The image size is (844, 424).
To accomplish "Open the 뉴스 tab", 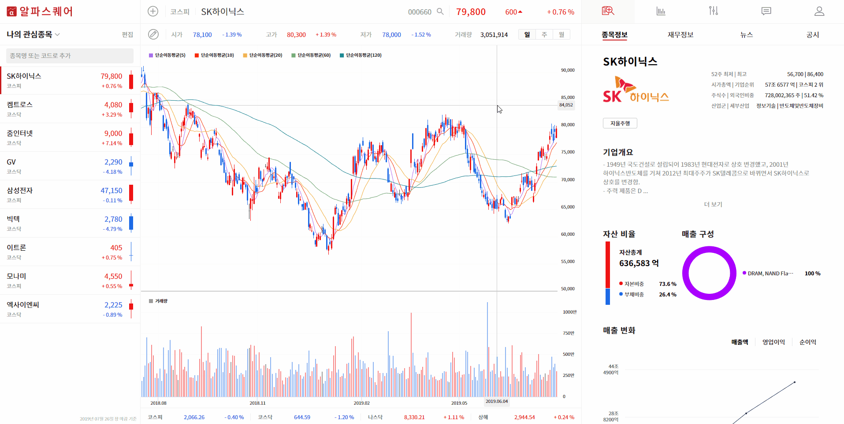I will (747, 35).
